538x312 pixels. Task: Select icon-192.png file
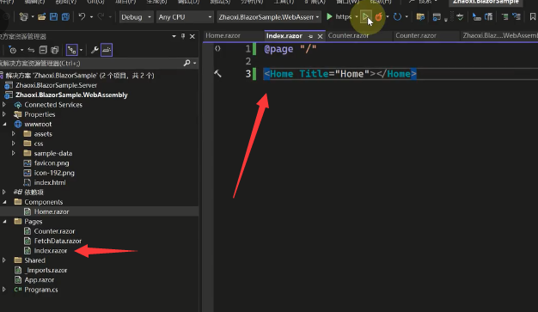coord(54,173)
